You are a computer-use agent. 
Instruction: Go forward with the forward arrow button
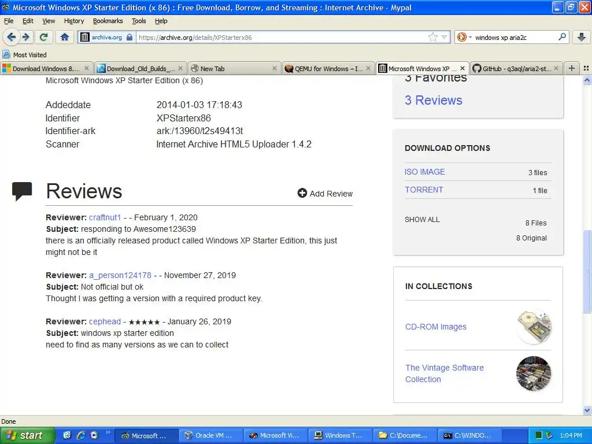pos(26,37)
